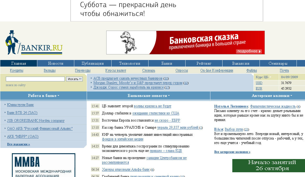Click the EUR rate link
Screen dimensions: 305x177
tap(259, 88)
